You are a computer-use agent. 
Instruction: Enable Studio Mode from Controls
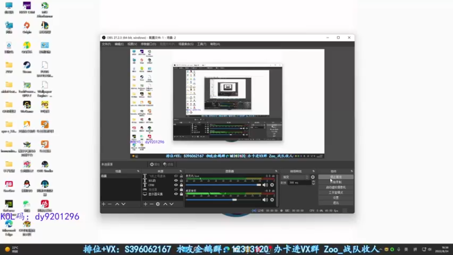pos(336,193)
